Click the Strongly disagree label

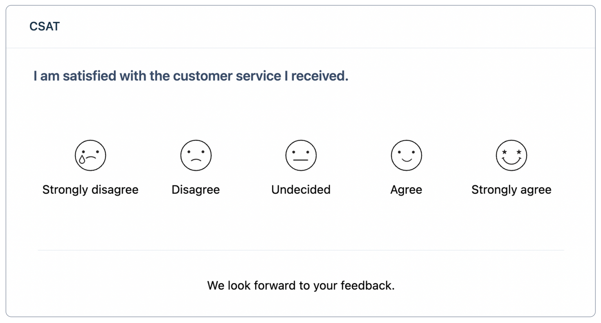click(x=90, y=189)
